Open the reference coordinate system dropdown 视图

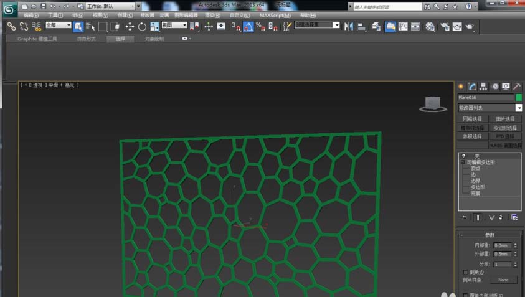tap(174, 25)
